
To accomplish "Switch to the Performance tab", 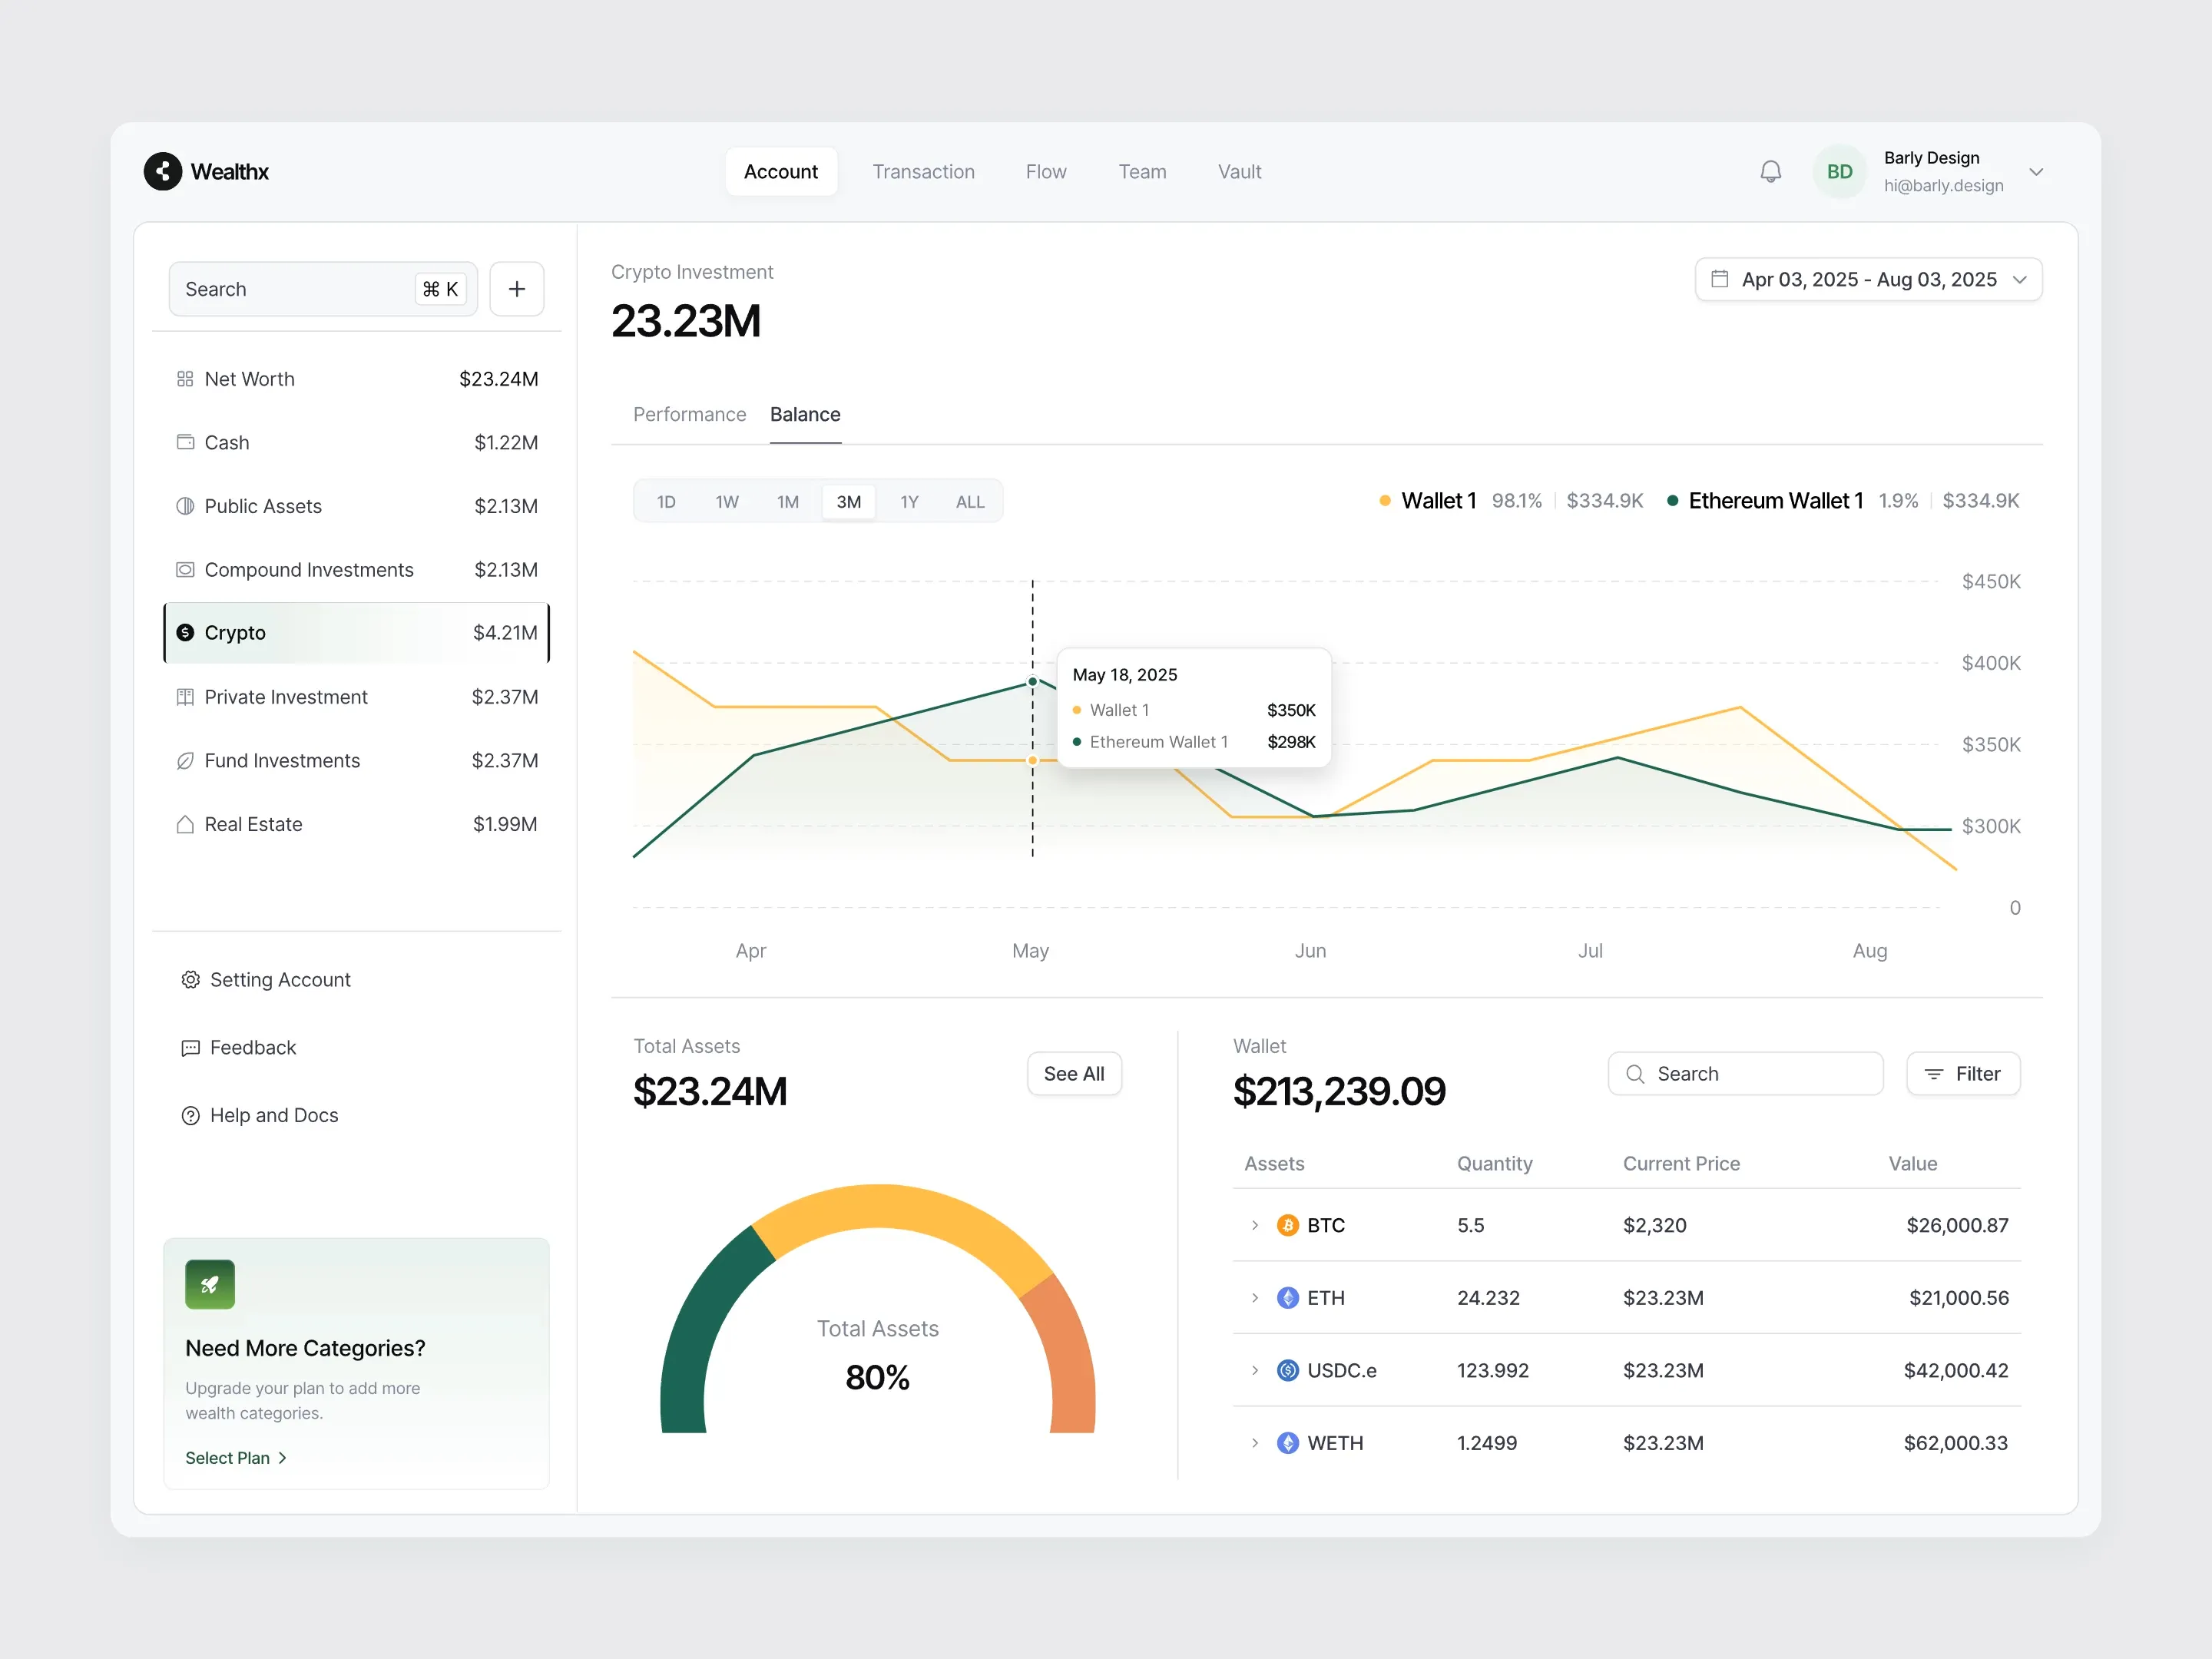I will tap(689, 414).
